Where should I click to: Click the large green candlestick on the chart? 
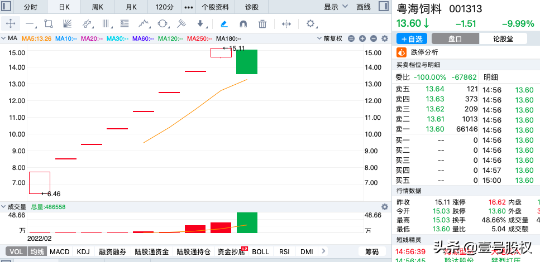[x=246, y=62]
